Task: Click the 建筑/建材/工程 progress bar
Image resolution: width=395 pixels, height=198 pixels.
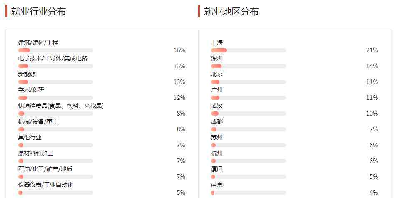Action: [55, 50]
